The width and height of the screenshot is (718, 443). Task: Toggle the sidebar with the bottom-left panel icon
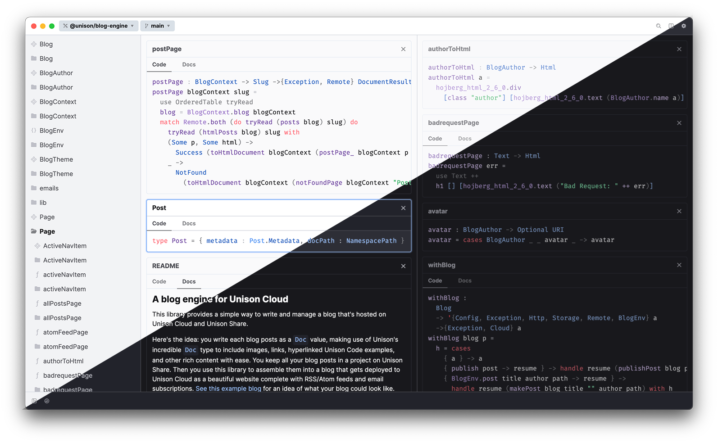coord(34,401)
